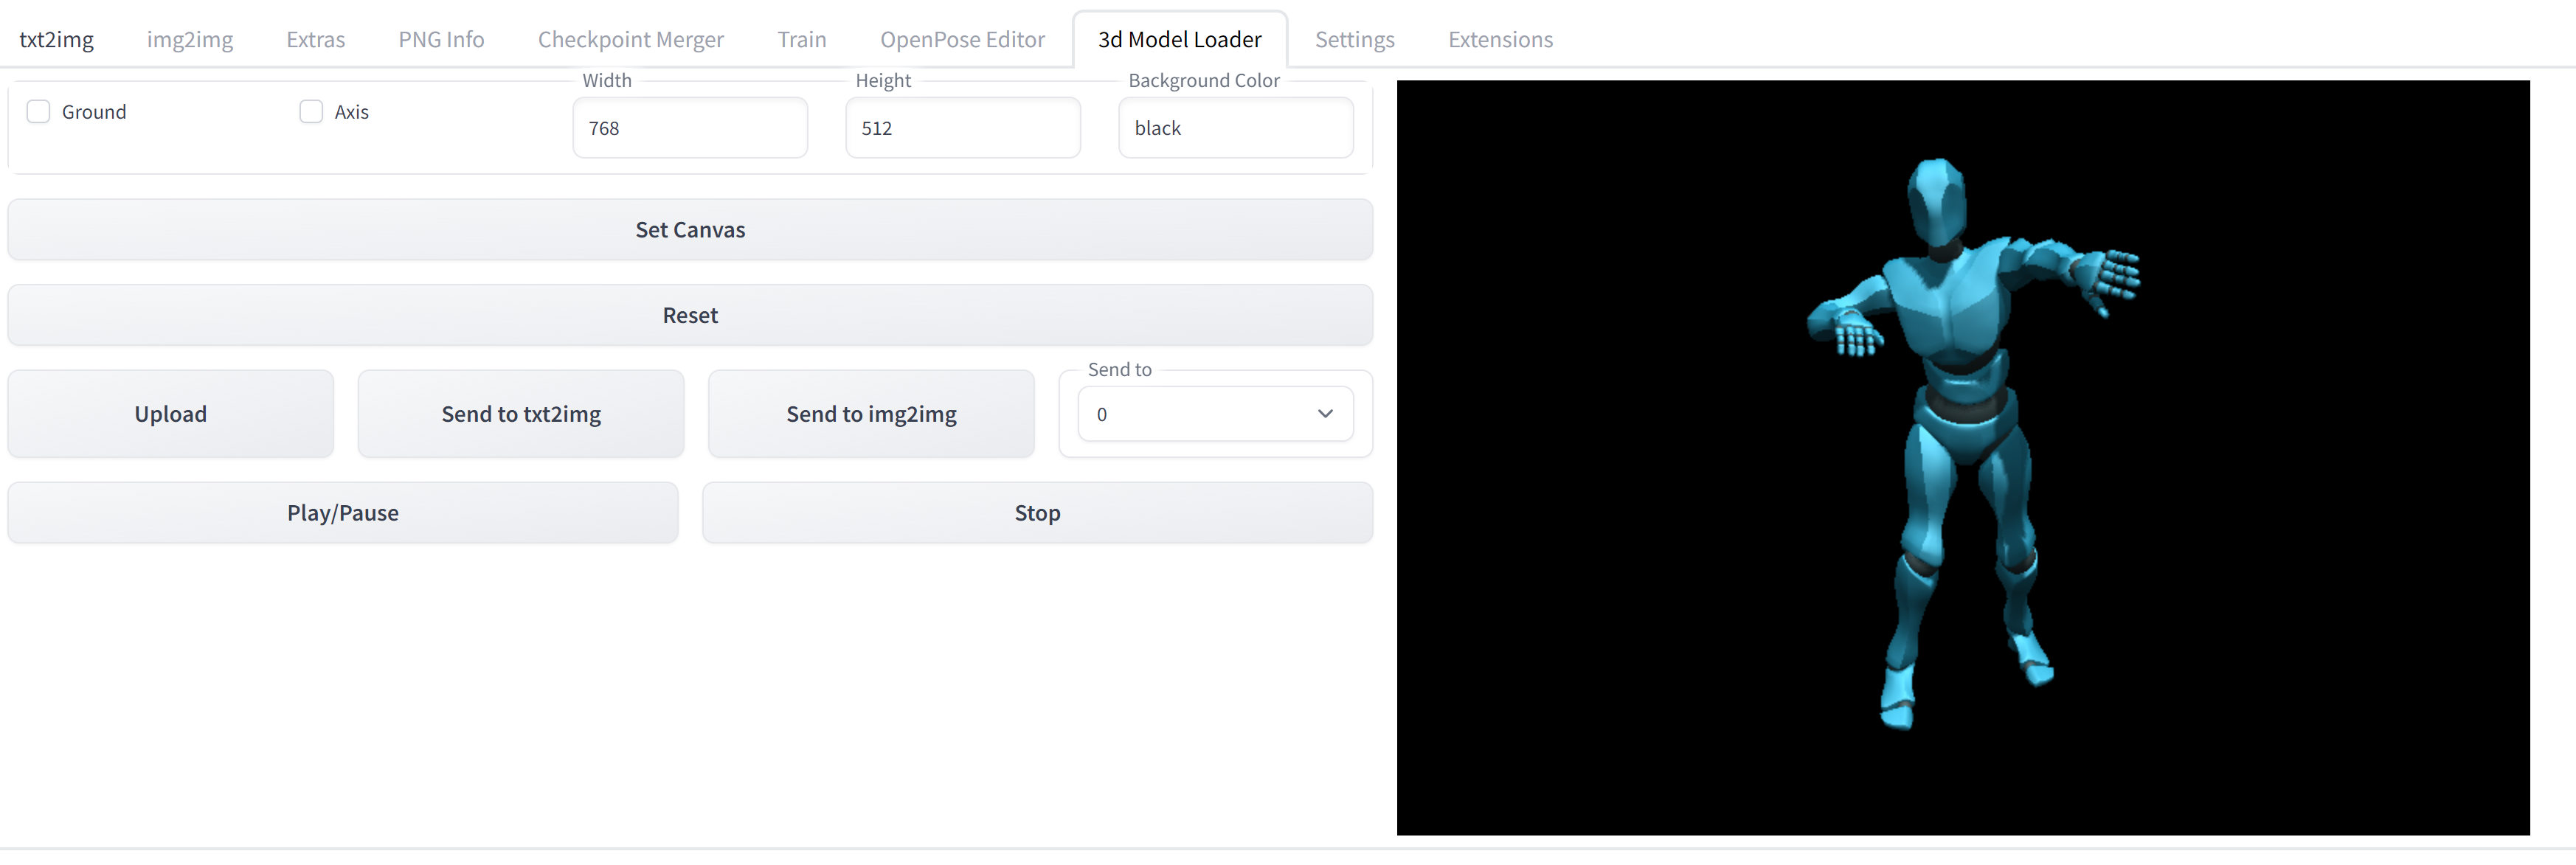Enable the Ground checkbox
Image resolution: width=2576 pixels, height=865 pixels.
pyautogui.click(x=38, y=111)
